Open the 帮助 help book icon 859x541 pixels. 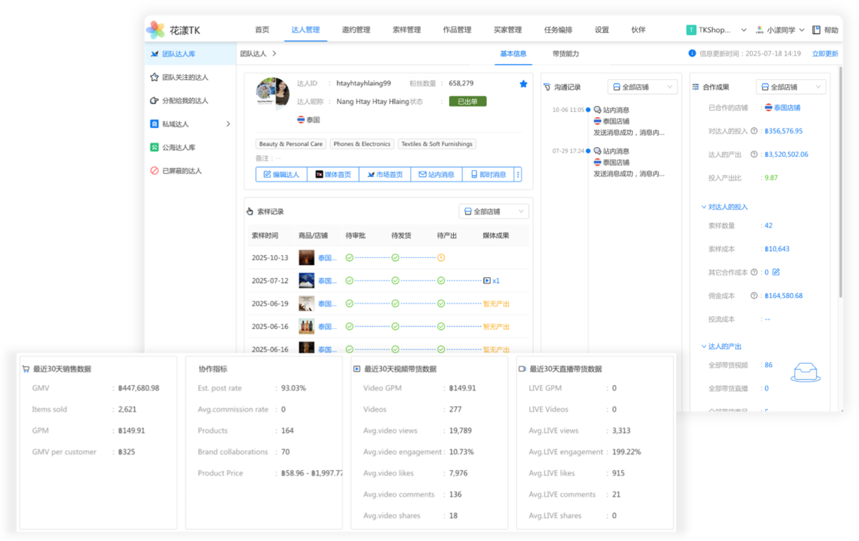tap(816, 30)
